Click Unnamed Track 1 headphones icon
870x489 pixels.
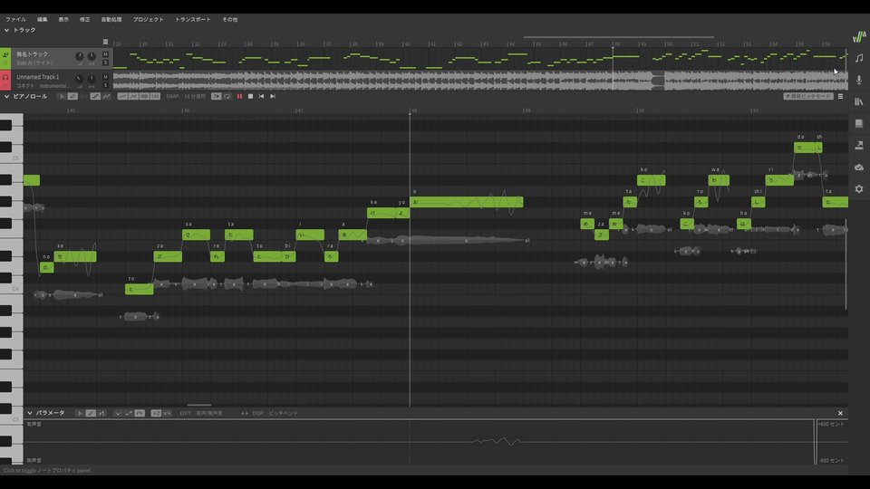click(5, 78)
